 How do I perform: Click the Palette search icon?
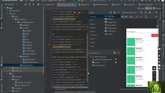pos(111,12)
